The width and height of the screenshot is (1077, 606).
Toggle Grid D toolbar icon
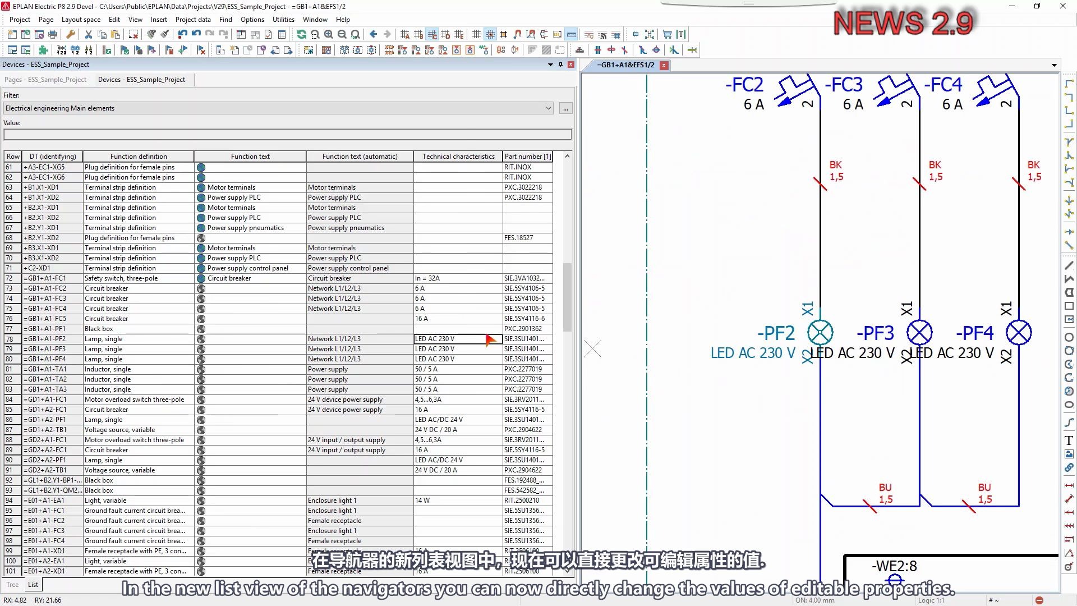point(445,34)
